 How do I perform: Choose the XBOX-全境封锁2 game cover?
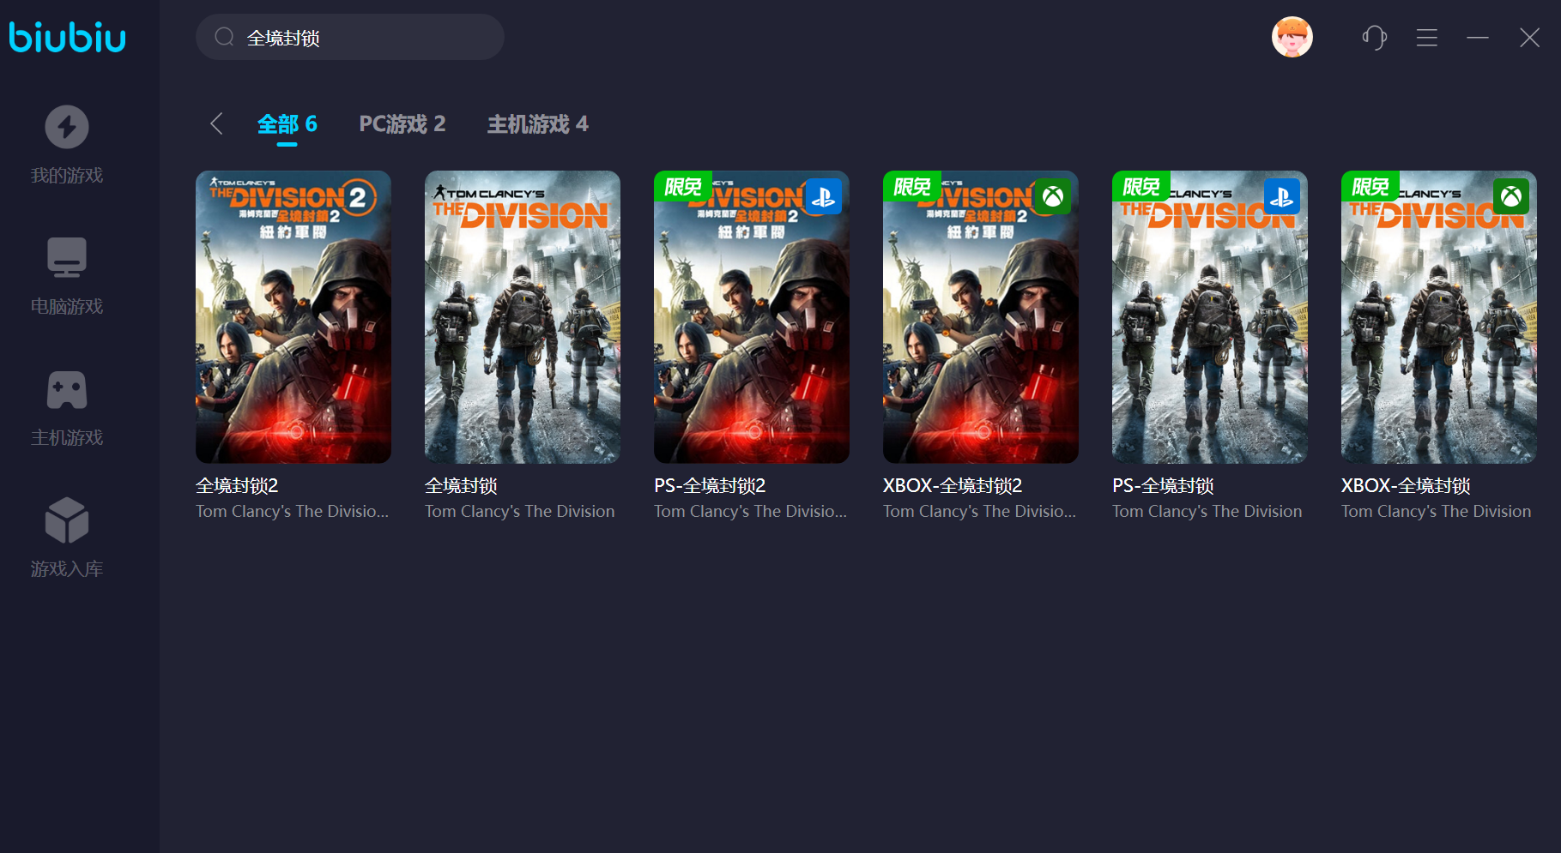point(981,317)
